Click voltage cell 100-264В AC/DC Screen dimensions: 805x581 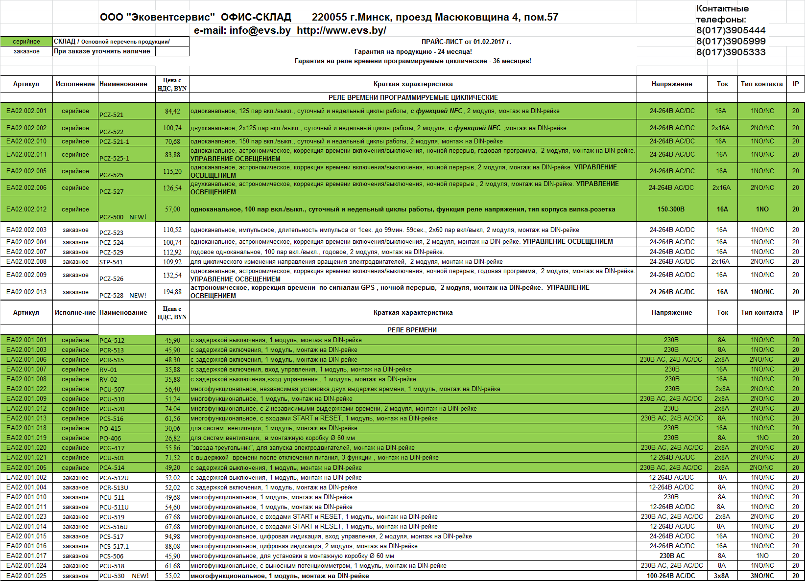coord(671,576)
